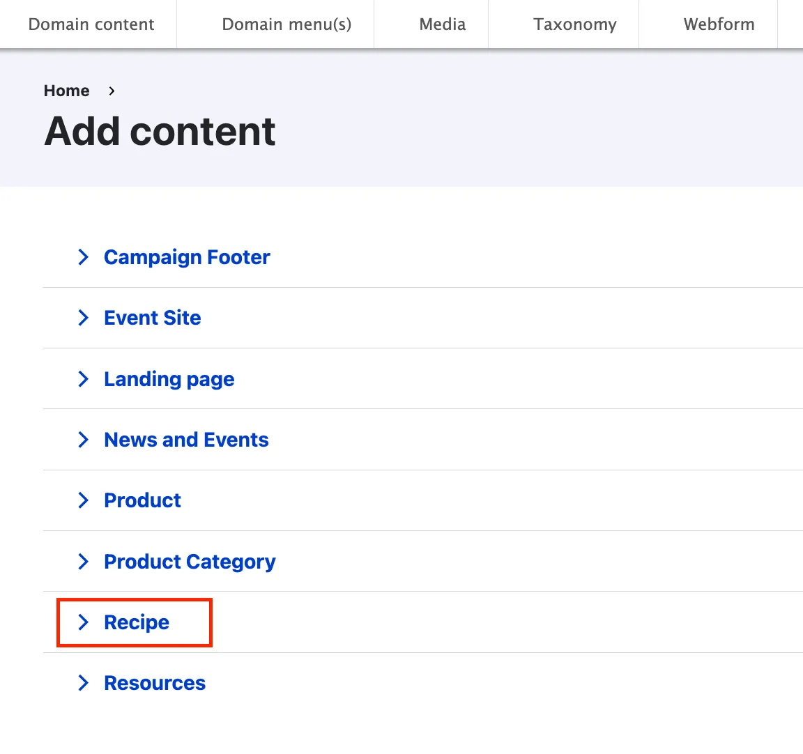Open the Resources content type link
This screenshot has height=754, width=803.
click(x=155, y=683)
